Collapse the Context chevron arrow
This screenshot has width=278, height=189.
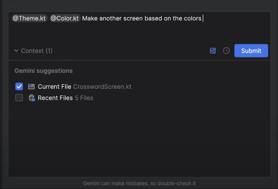click(16, 51)
